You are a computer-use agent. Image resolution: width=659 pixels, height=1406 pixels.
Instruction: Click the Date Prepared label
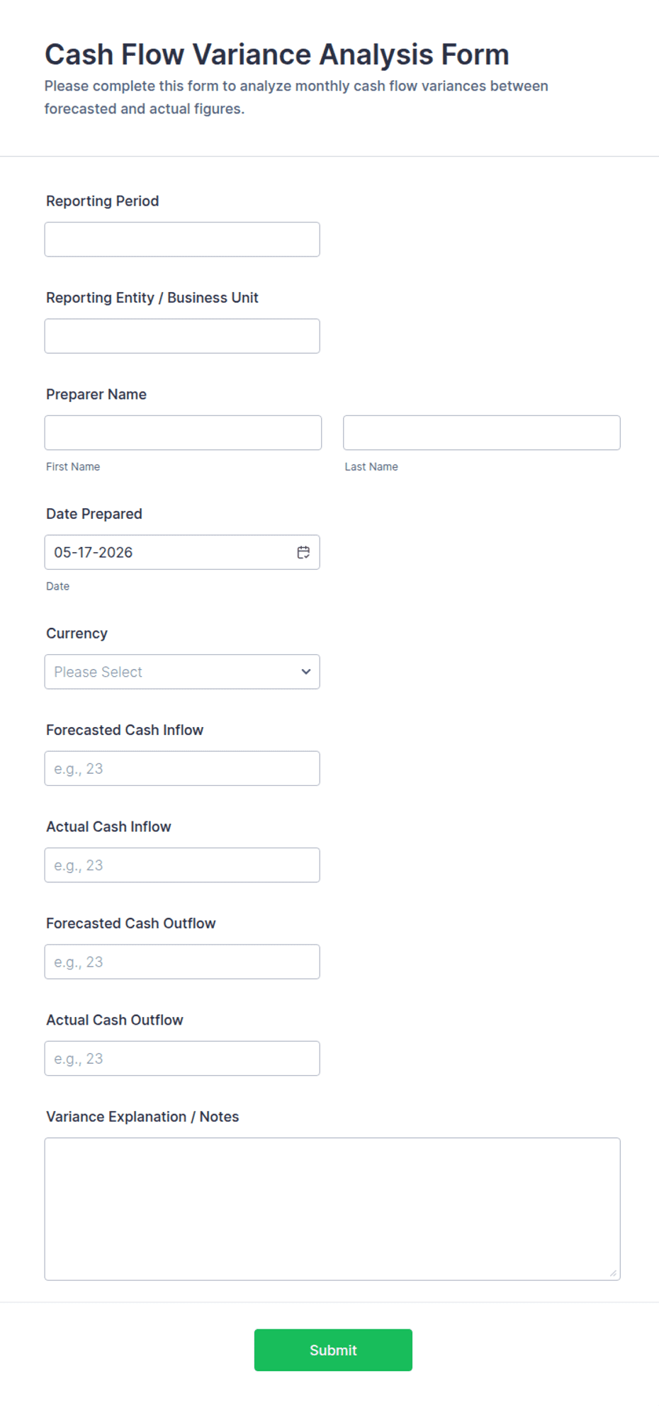point(94,514)
